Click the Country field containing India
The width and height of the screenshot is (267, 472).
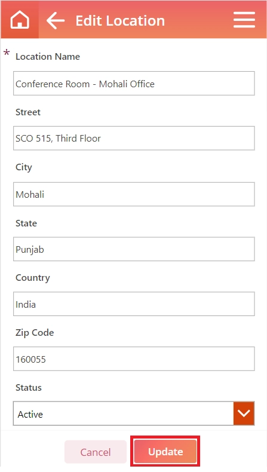pyautogui.click(x=134, y=304)
